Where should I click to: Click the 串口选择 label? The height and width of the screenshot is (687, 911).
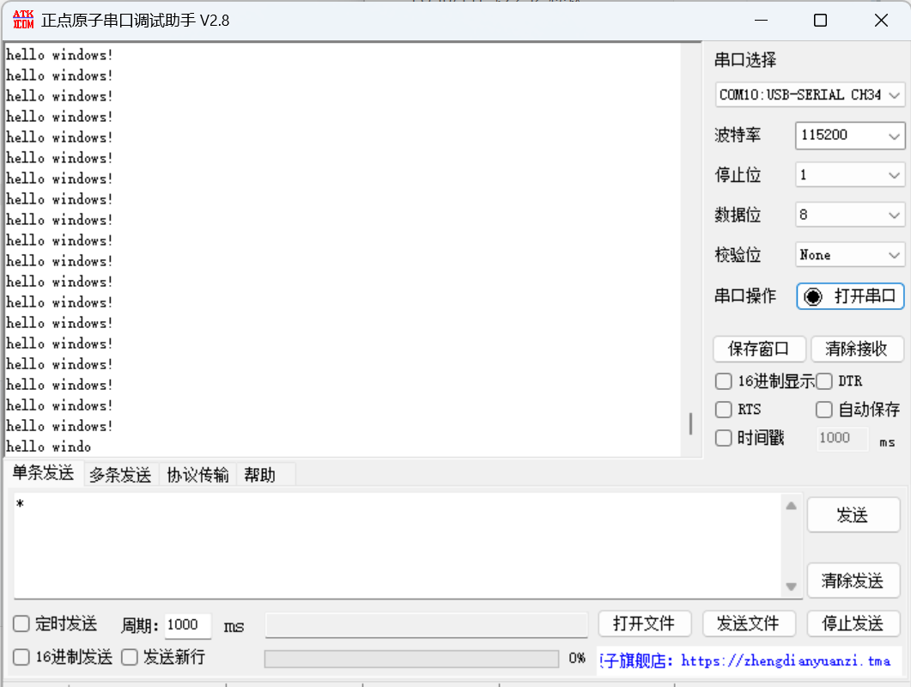point(745,60)
